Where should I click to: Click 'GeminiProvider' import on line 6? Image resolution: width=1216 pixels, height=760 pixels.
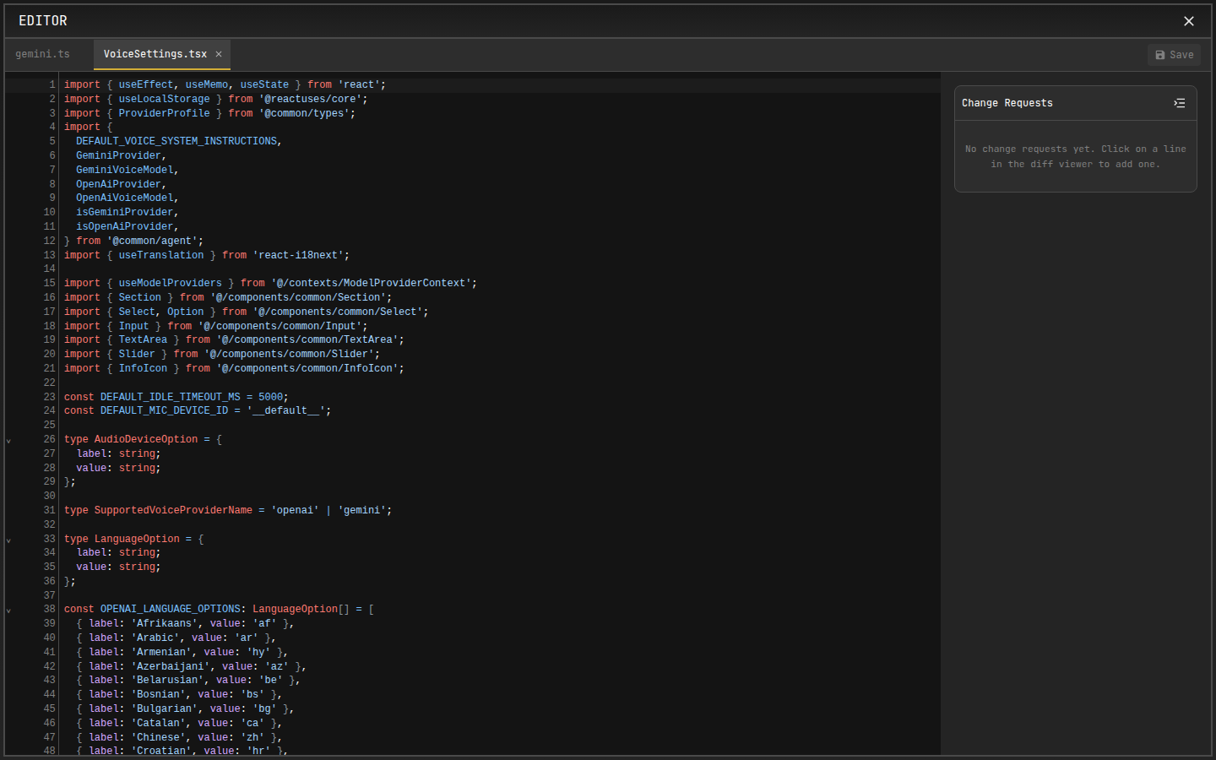(118, 156)
